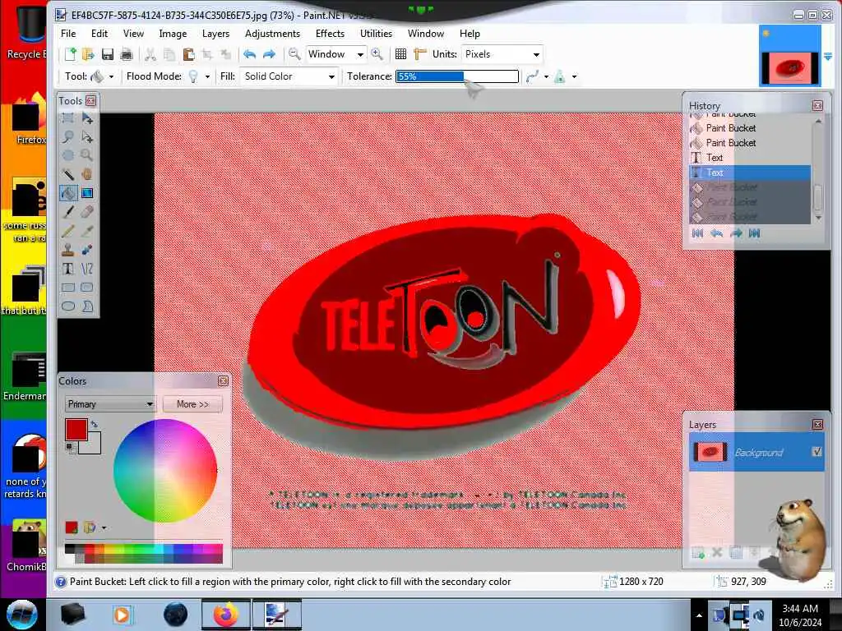Image resolution: width=842 pixels, height=631 pixels.
Task: Click the Open file toolbar icon
Action: [x=89, y=54]
